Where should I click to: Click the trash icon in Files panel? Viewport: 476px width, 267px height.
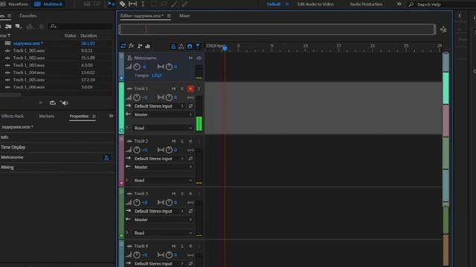click(x=42, y=27)
